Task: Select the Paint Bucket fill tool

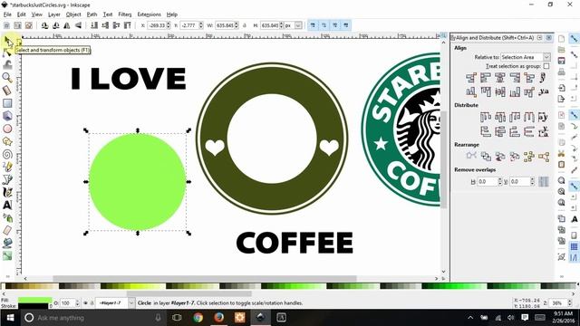Action: coord(7,243)
